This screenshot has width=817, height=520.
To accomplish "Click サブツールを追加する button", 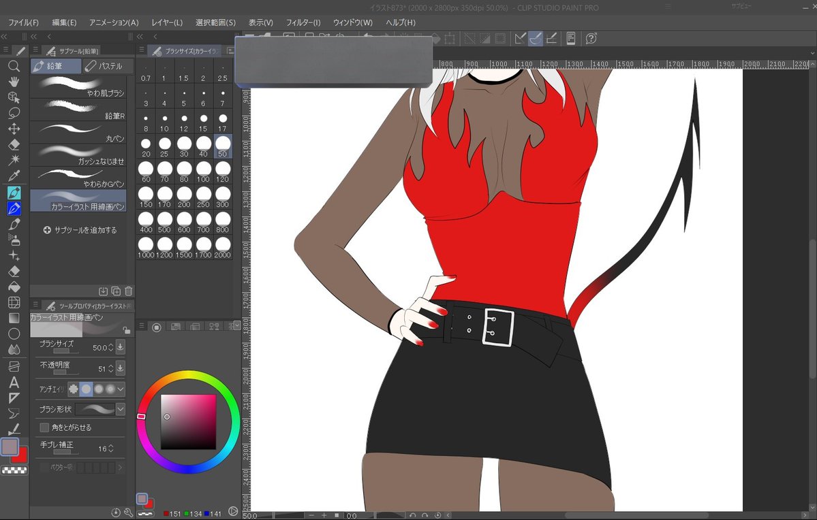I will tap(80, 230).
